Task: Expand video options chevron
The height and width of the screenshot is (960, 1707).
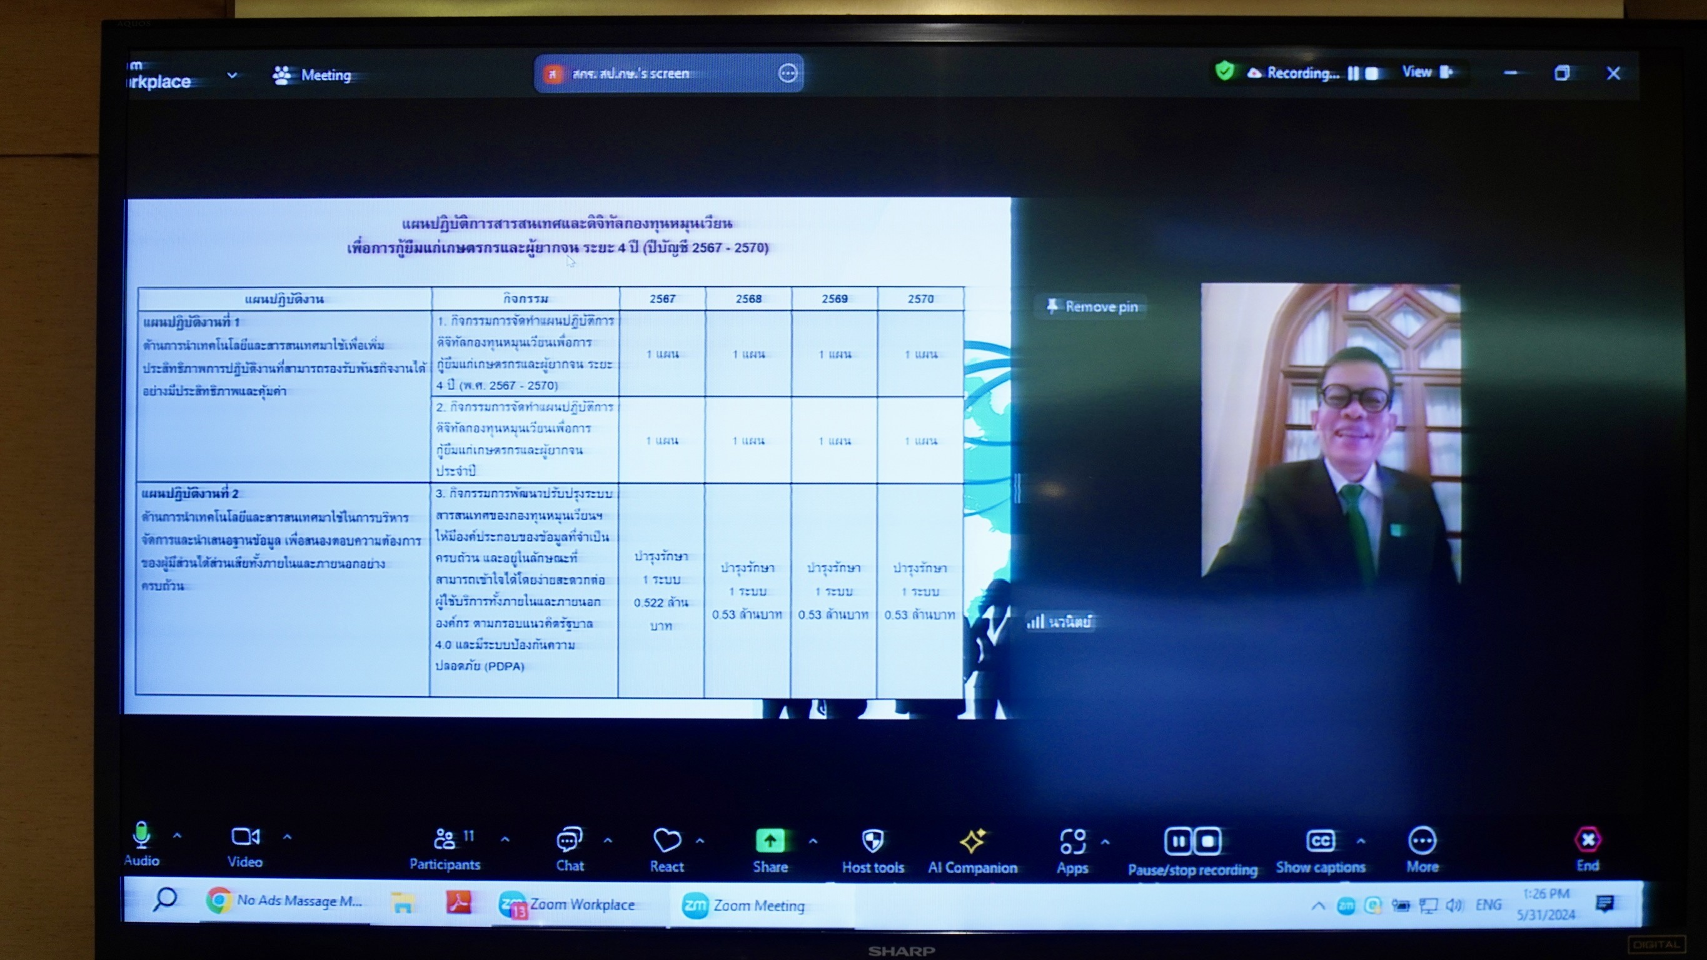Action: coord(287,837)
